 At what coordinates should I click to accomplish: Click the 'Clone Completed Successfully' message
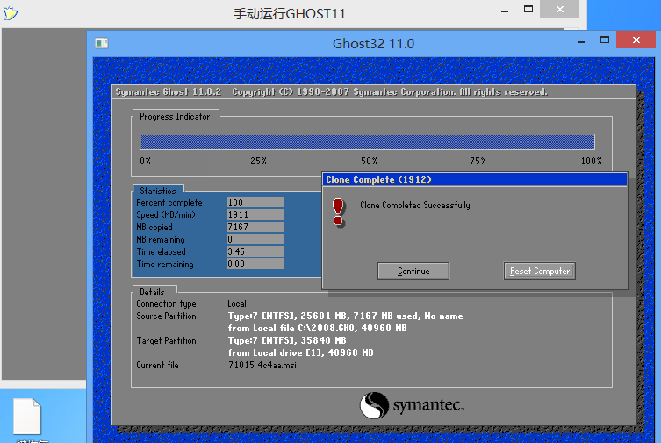point(415,206)
